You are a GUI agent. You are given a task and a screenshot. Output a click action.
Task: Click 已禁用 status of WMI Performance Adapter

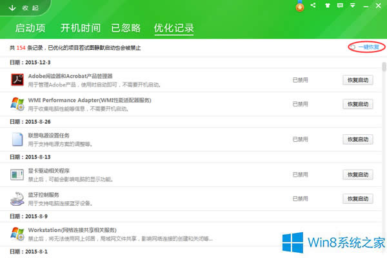301,104
